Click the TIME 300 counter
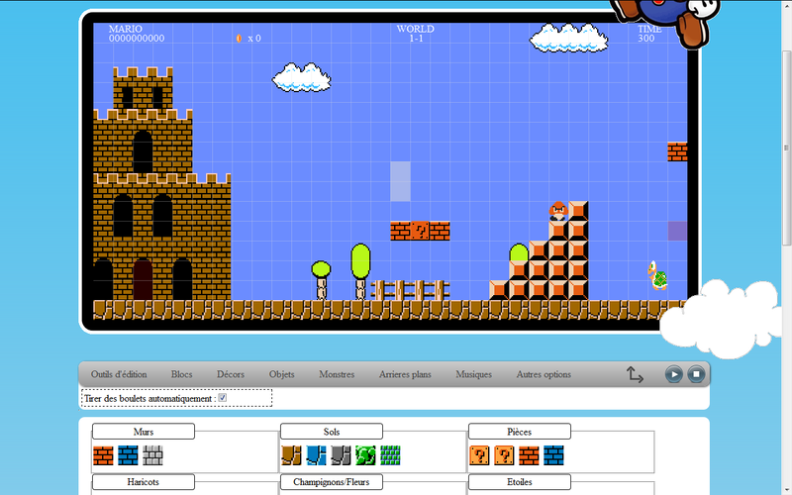 tap(649, 34)
